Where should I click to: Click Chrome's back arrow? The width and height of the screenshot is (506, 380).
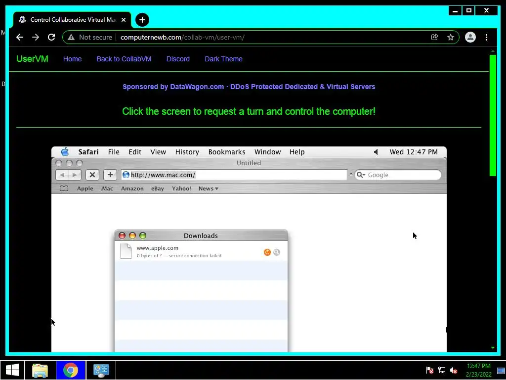tap(20, 37)
